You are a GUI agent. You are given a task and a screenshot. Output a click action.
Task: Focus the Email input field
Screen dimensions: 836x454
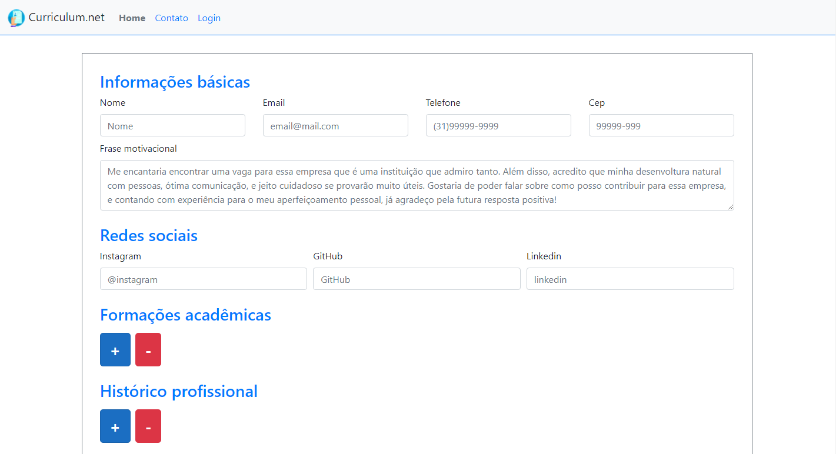(x=335, y=125)
